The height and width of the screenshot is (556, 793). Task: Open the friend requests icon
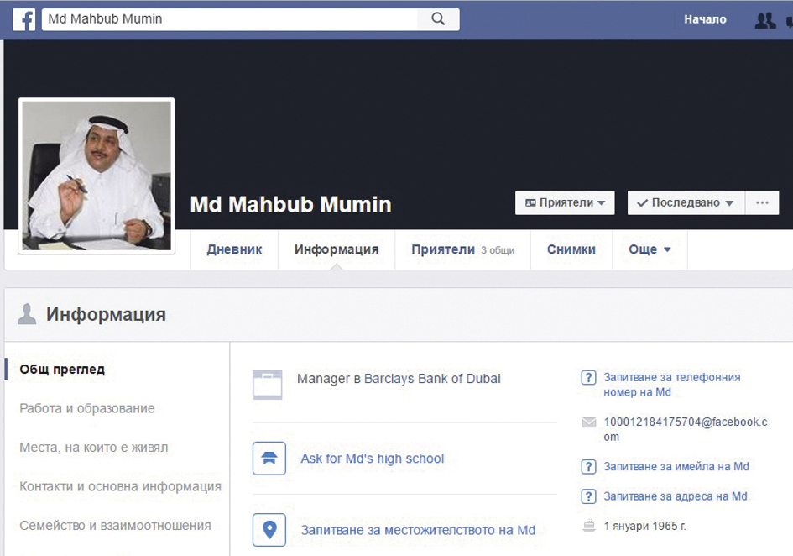pos(765,20)
